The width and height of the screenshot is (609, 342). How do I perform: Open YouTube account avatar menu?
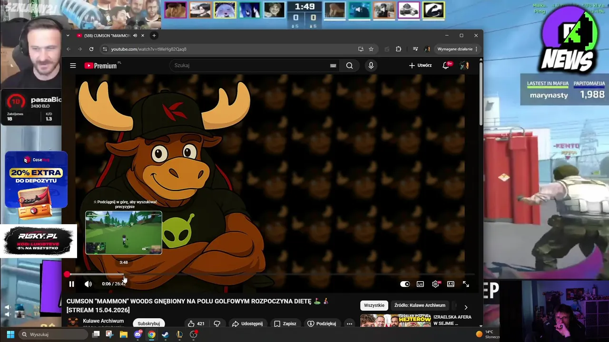pyautogui.click(x=464, y=66)
